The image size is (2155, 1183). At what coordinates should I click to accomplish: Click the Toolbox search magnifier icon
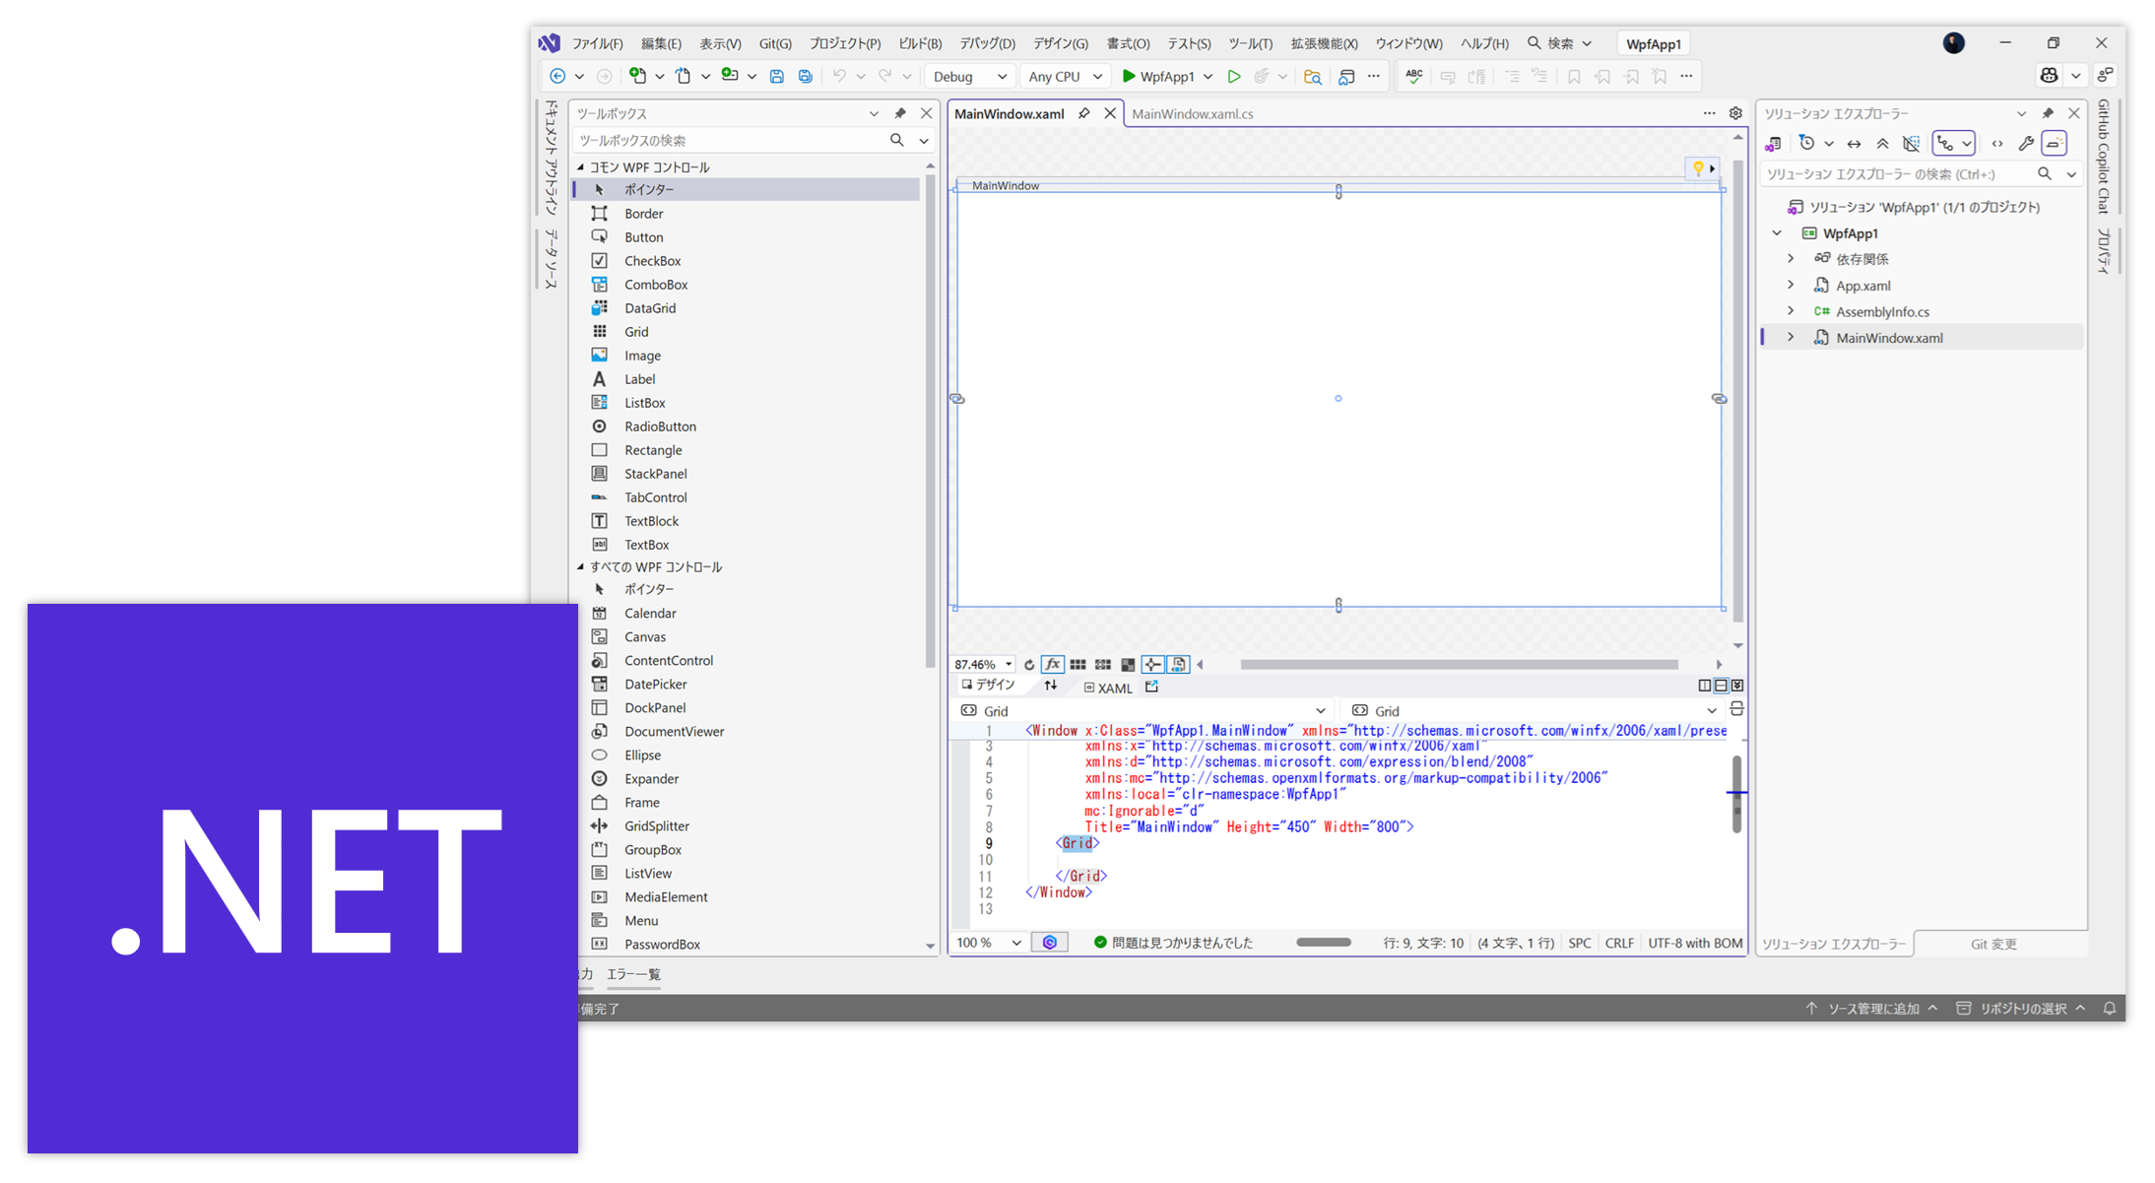[896, 141]
